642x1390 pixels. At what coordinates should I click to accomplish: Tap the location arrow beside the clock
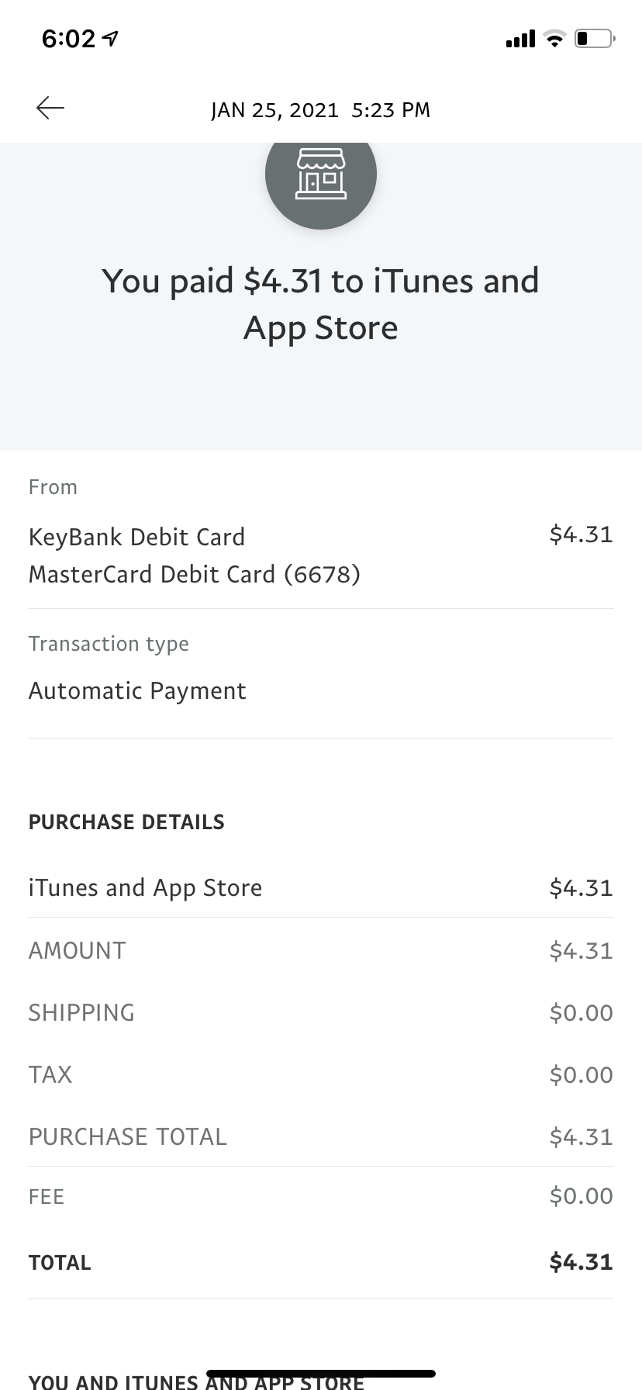pyautogui.click(x=111, y=38)
